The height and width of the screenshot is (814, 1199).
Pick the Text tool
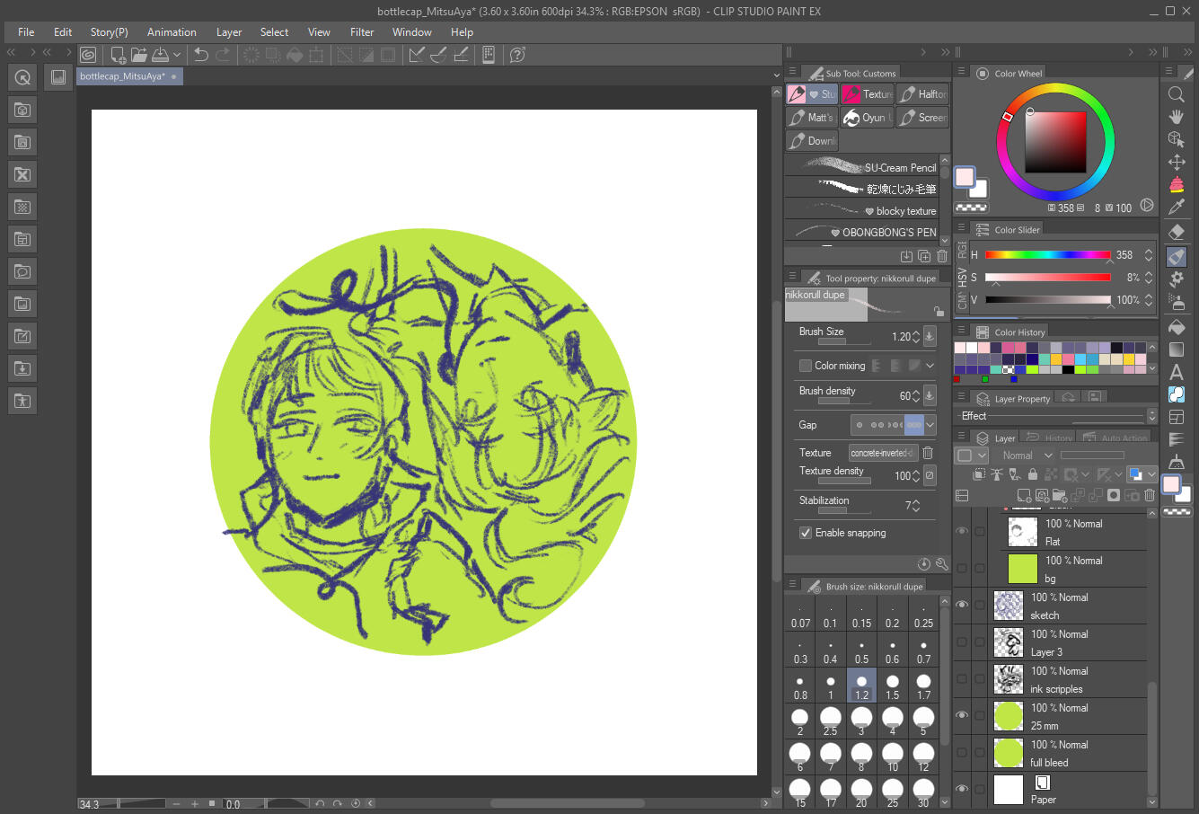(x=1177, y=372)
